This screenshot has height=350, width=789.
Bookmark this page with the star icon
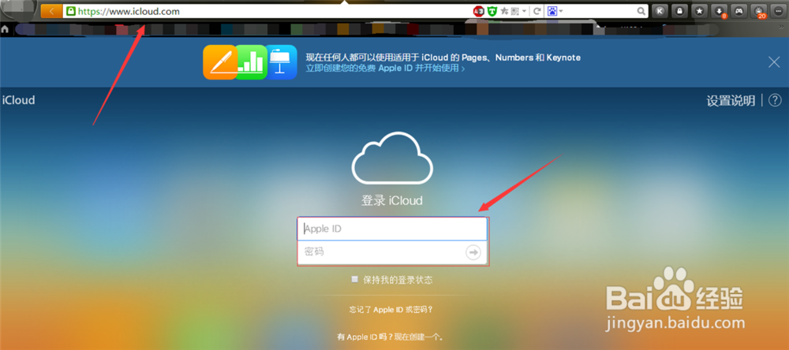pos(503,11)
